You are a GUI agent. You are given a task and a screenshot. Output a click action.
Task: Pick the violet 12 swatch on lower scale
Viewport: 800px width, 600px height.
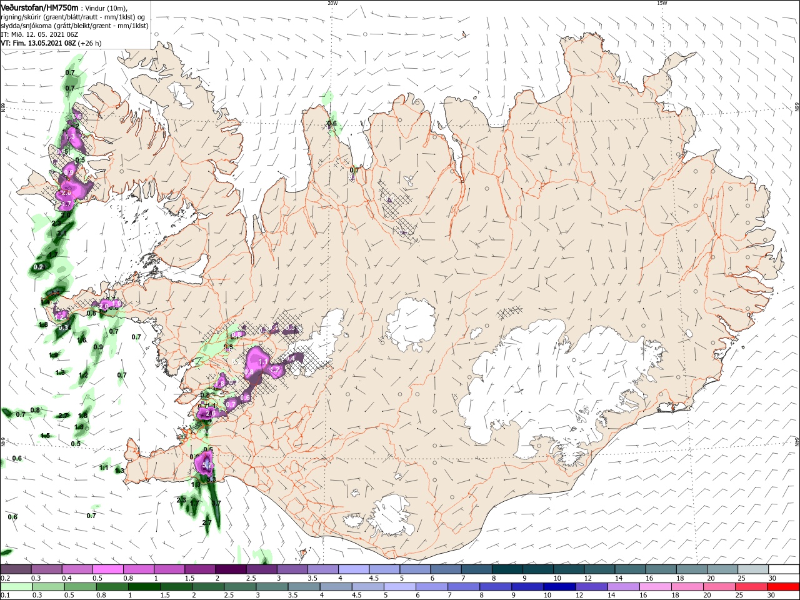(592, 587)
